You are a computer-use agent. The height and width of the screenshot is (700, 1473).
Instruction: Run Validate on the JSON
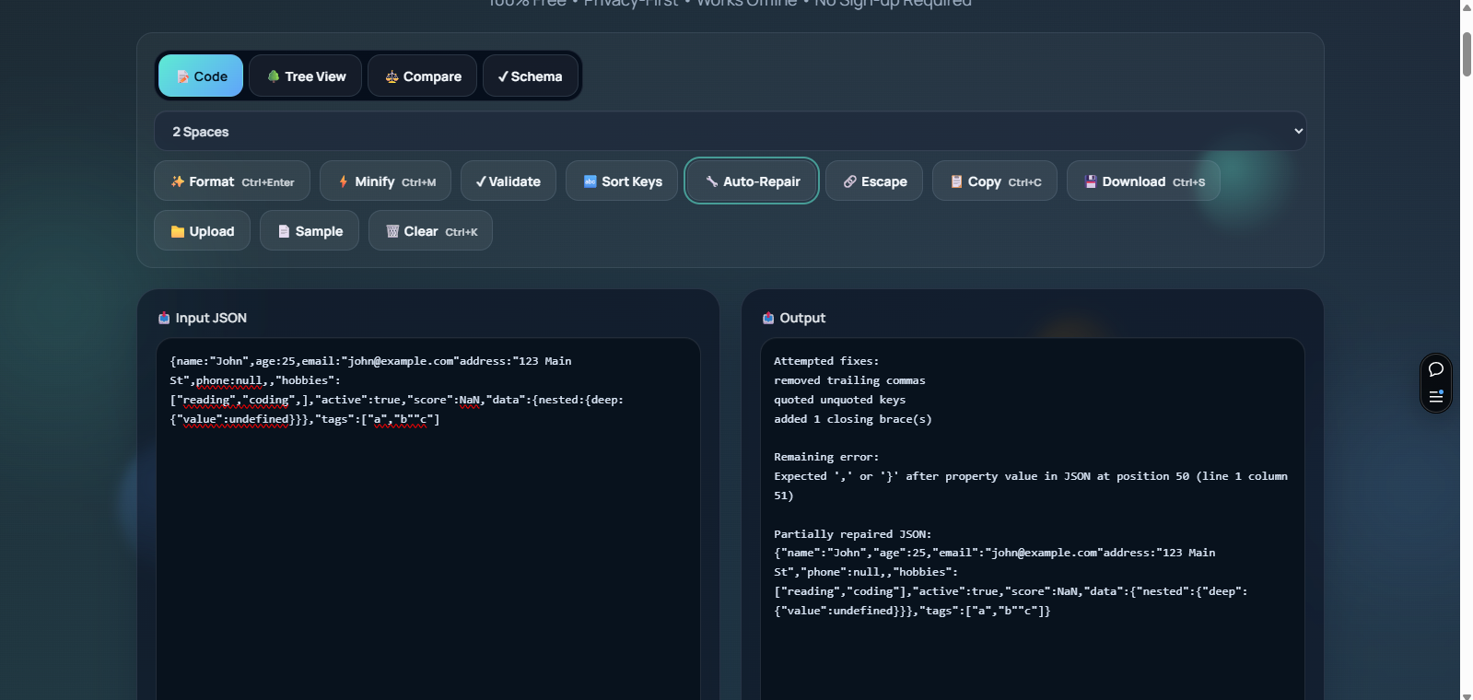(x=509, y=181)
